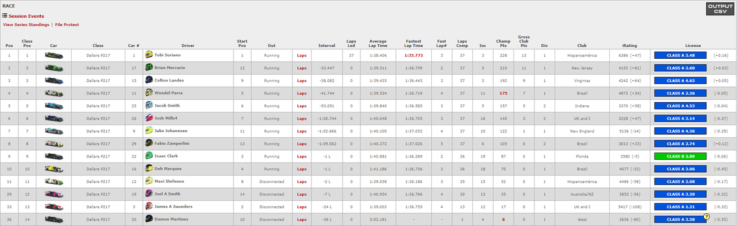Click car thumbnail in Isaac Clark's row
The image size is (737, 226).
point(54,156)
